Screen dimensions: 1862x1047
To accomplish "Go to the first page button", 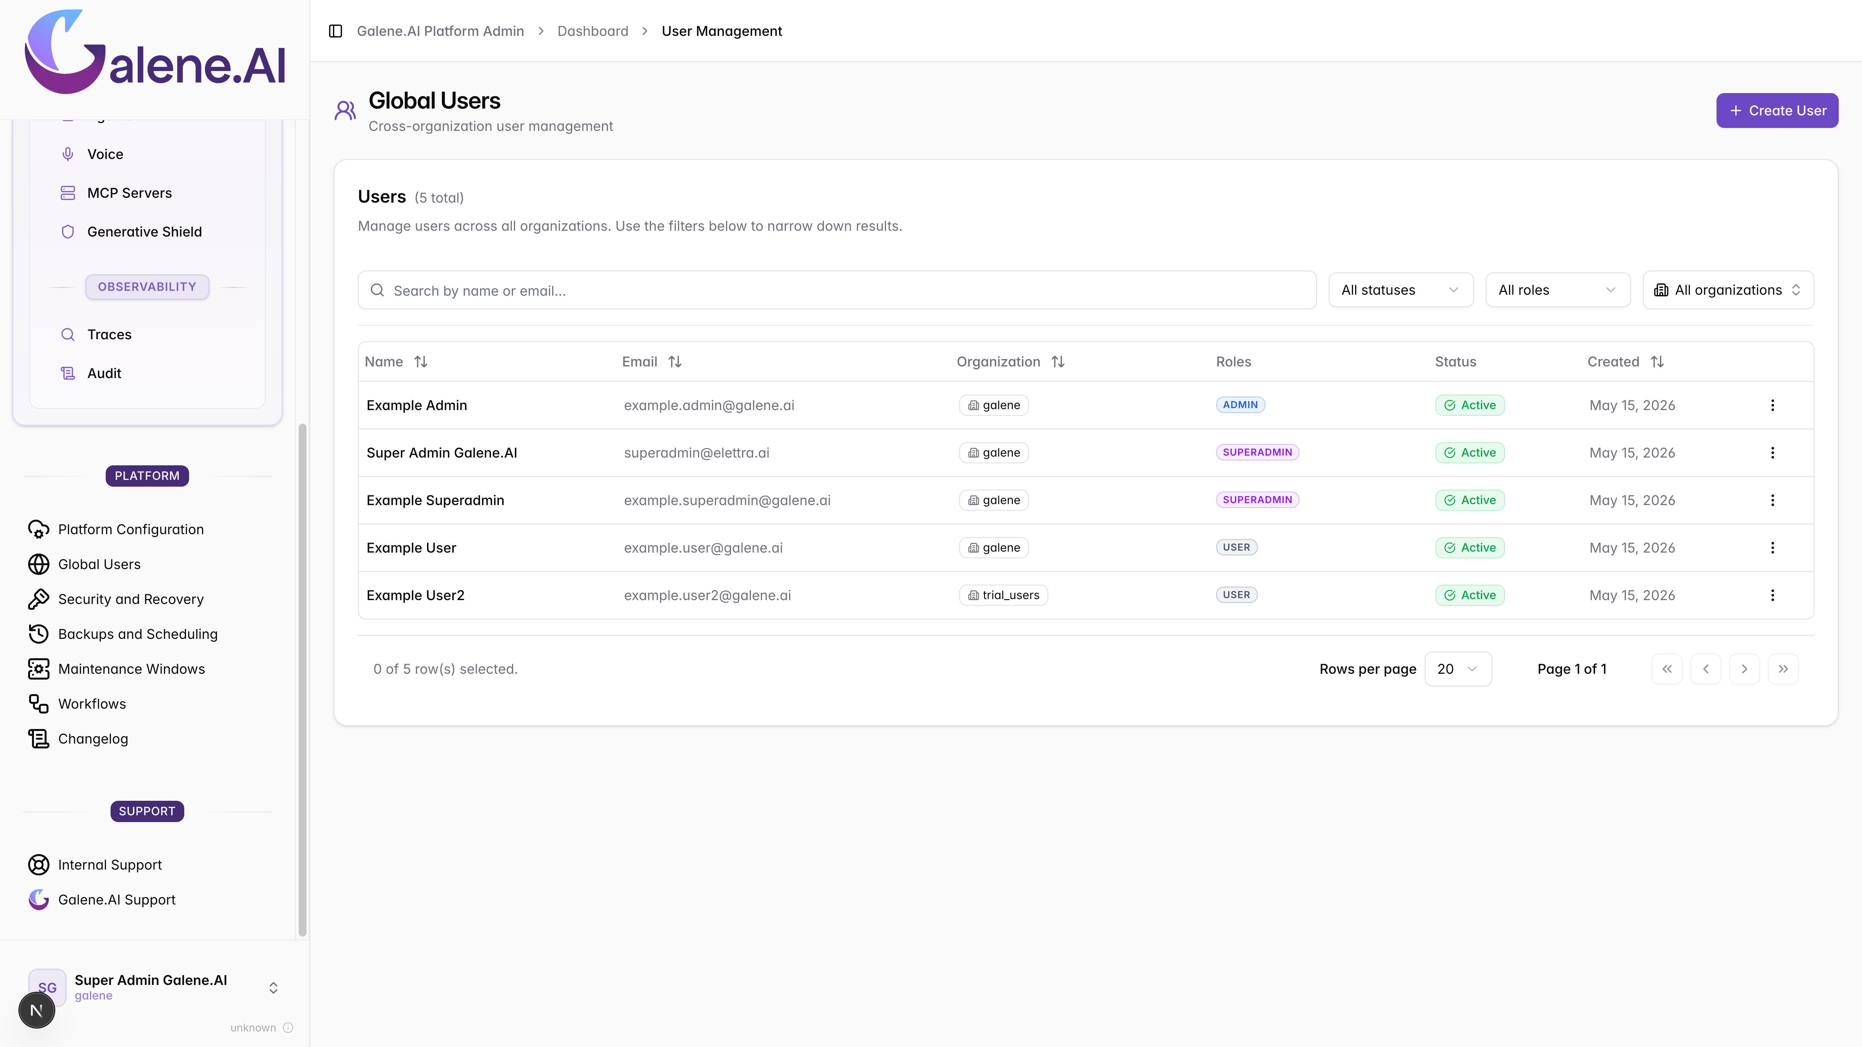I will tap(1667, 669).
